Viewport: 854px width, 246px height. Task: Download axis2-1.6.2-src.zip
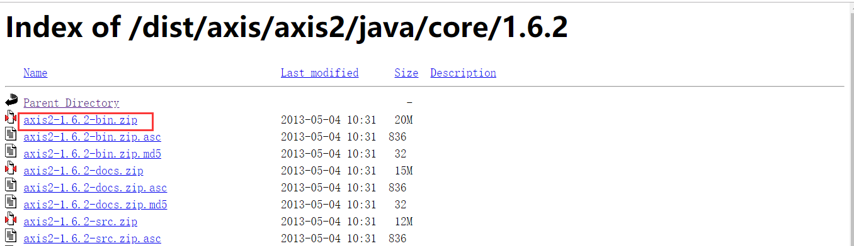point(80,222)
